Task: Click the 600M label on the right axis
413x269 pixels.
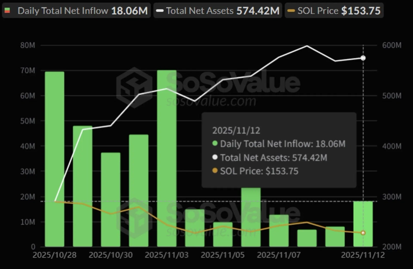Action: click(392, 46)
